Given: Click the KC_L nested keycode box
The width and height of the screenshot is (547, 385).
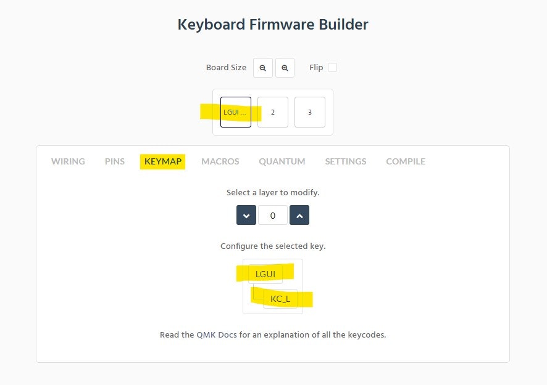Looking at the screenshot, I should tap(280, 299).
